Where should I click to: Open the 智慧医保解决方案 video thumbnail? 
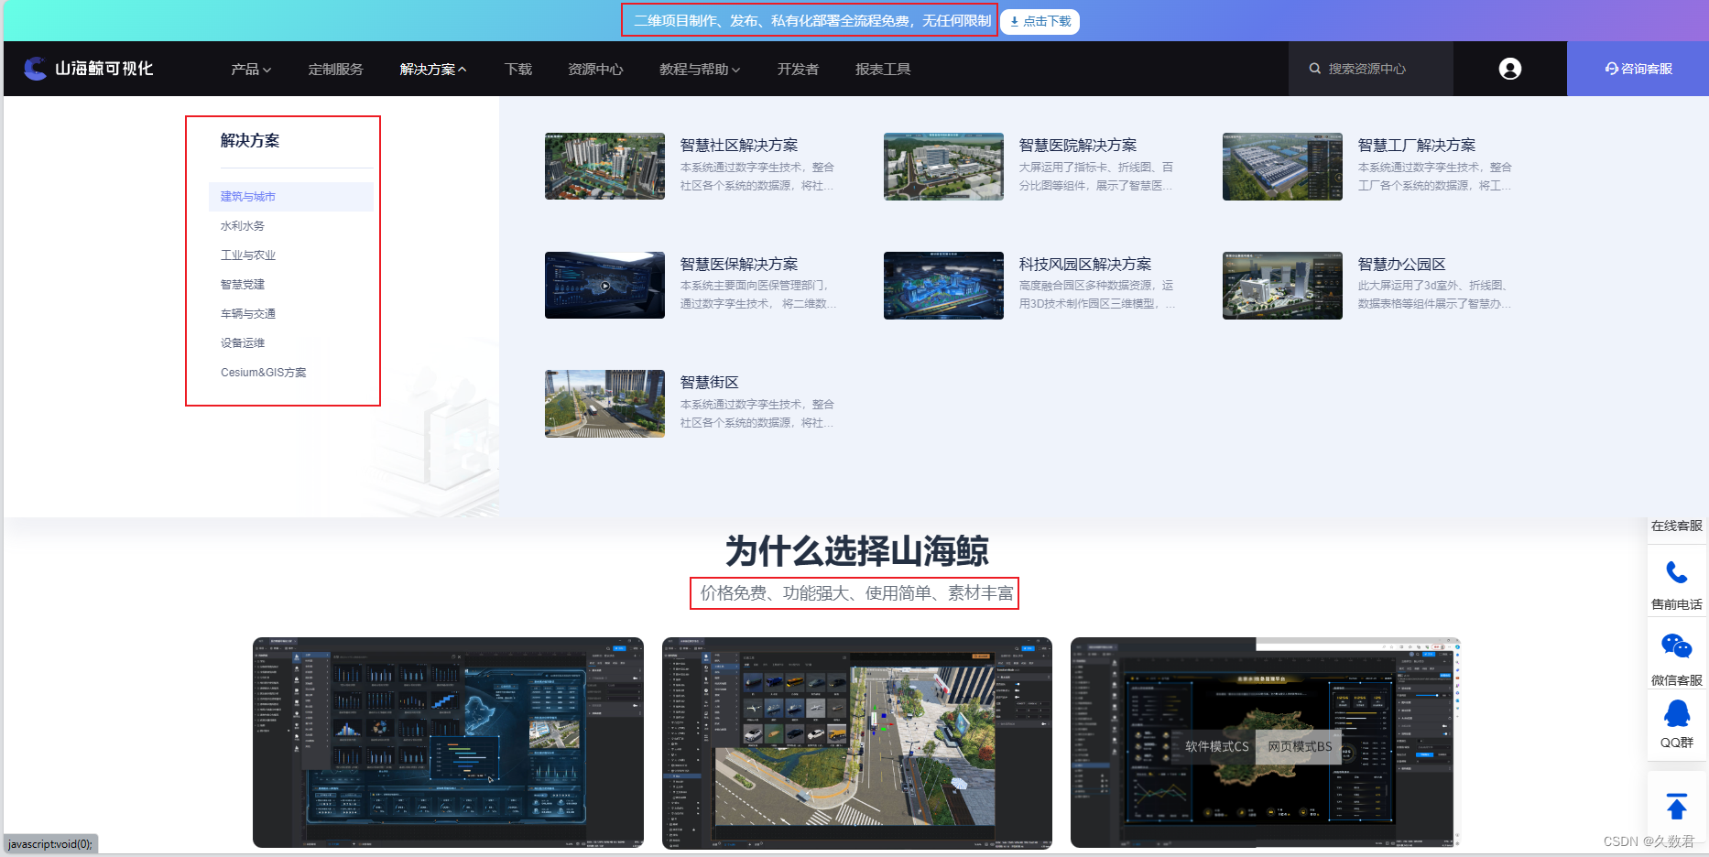coord(604,286)
